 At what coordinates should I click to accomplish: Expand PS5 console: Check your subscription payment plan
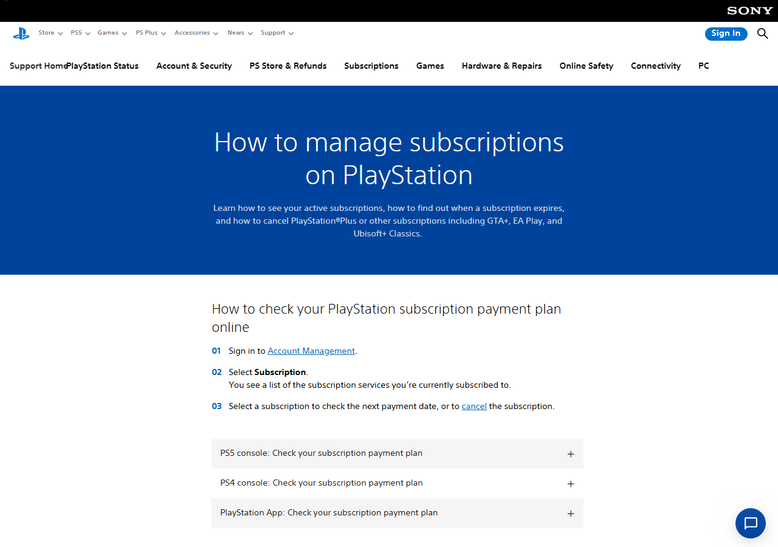point(398,453)
